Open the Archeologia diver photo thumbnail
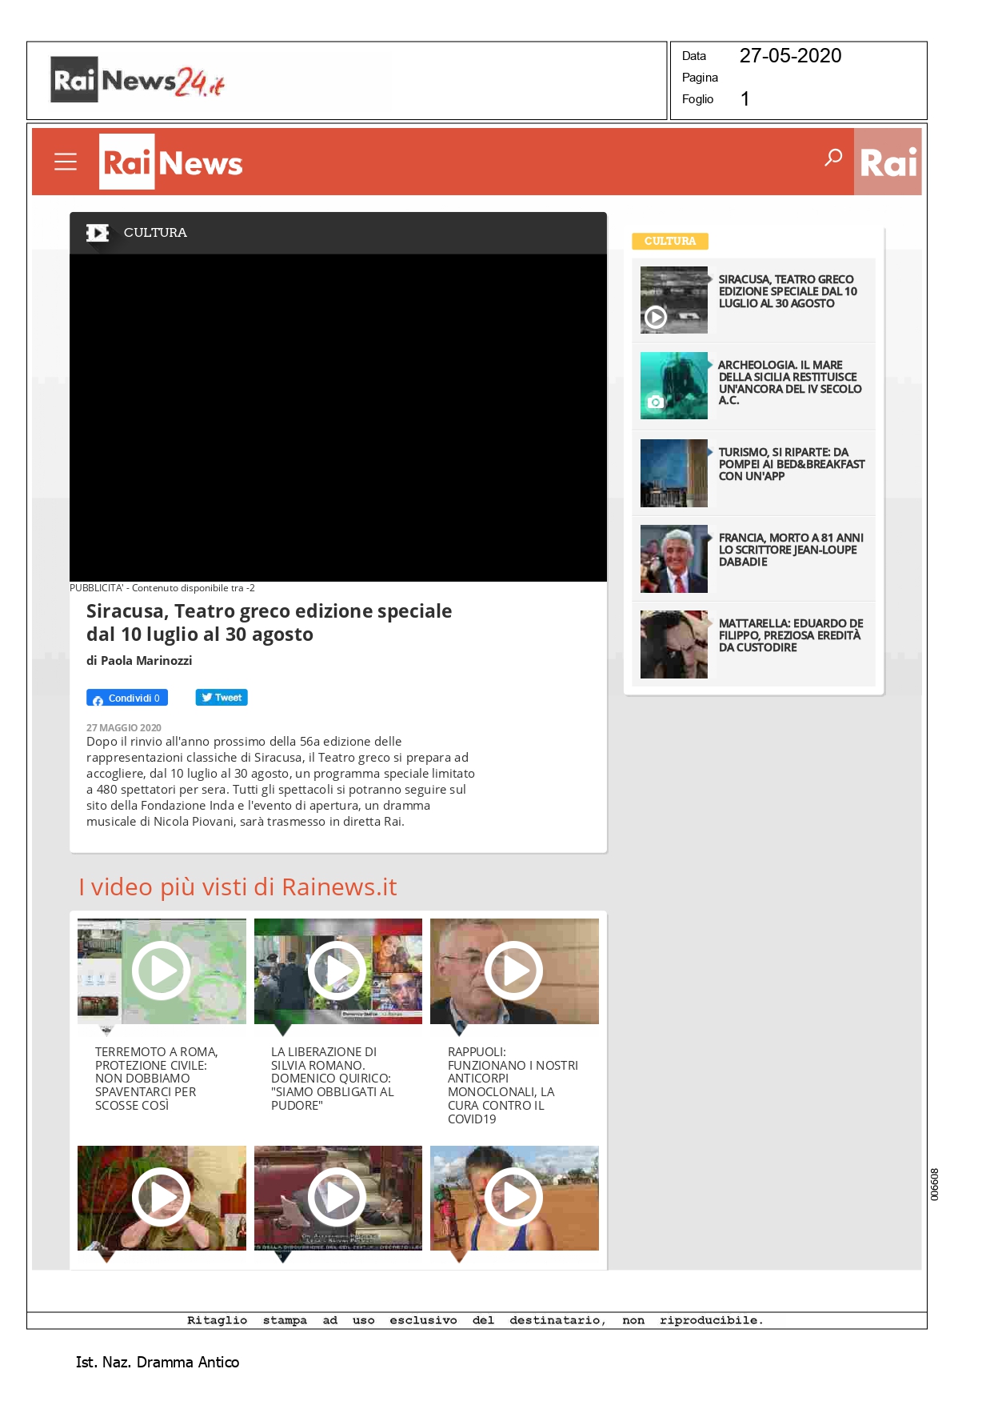 point(674,386)
